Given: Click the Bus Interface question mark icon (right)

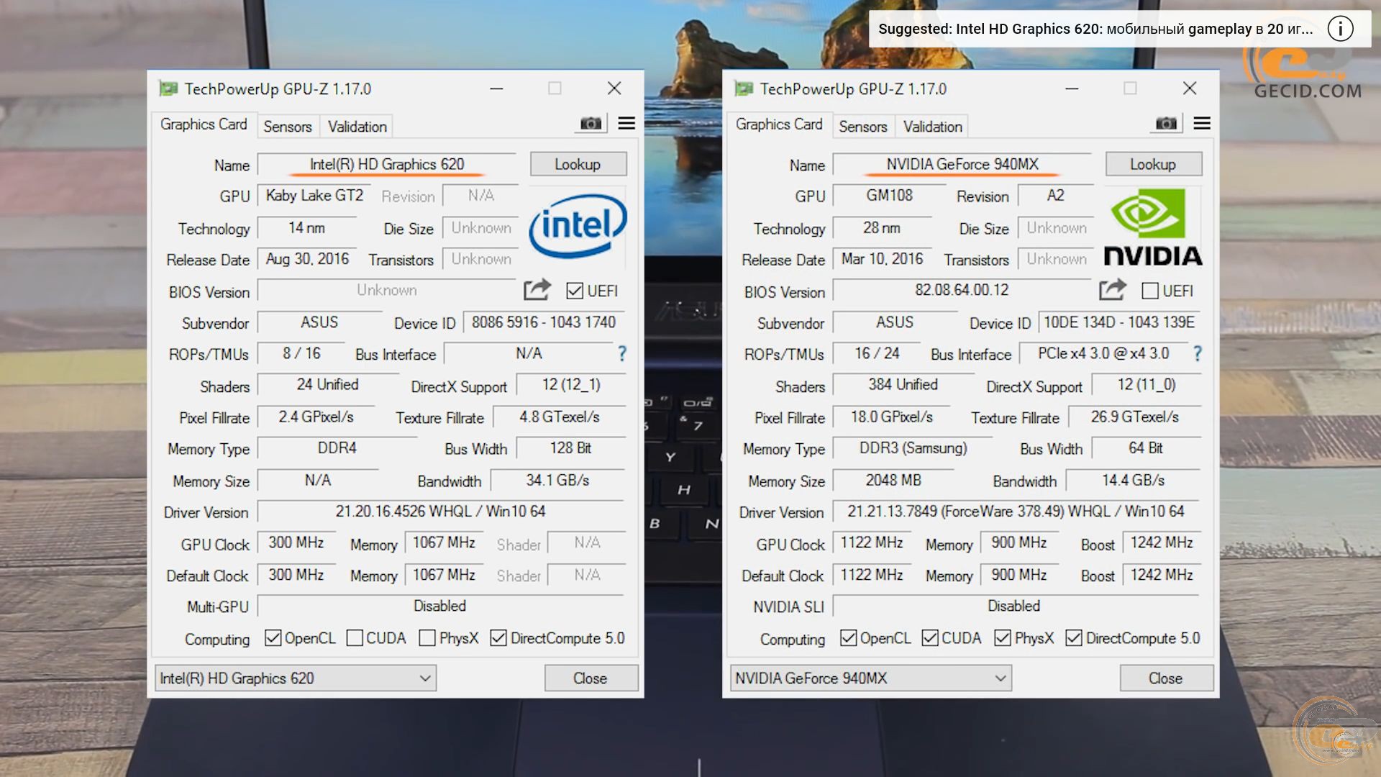Looking at the screenshot, I should click(1197, 353).
